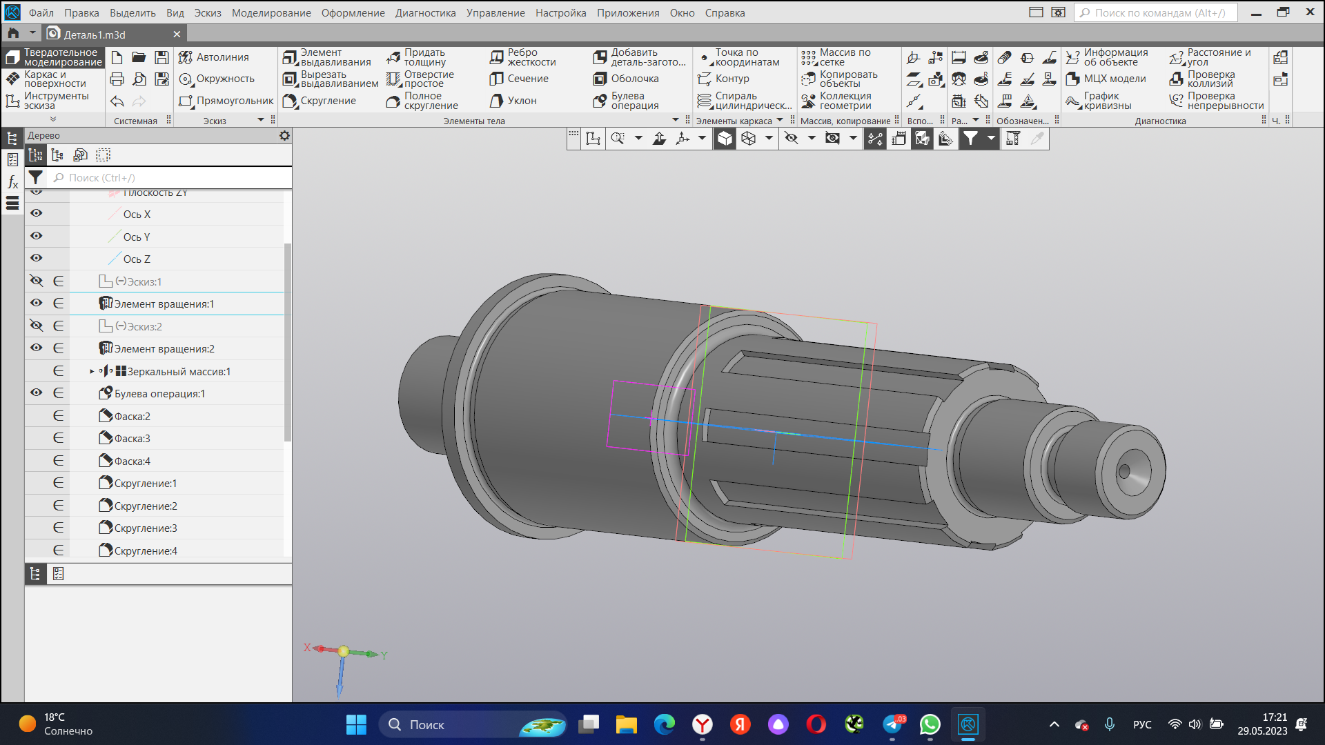
Task: Toggle visibility of Булева операция:1
Action: point(37,393)
